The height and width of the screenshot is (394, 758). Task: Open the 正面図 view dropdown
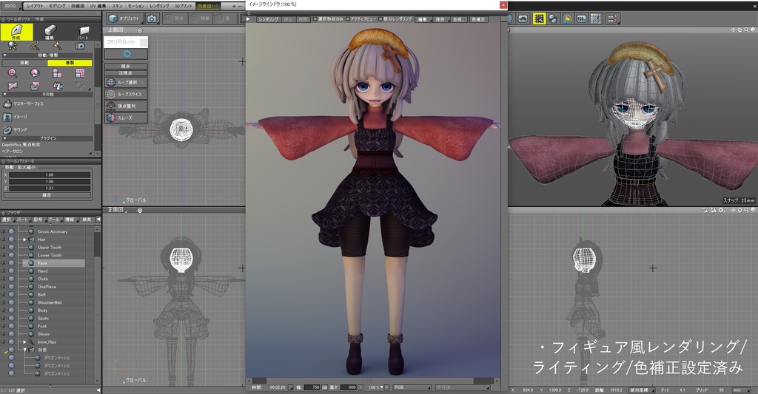[117, 210]
